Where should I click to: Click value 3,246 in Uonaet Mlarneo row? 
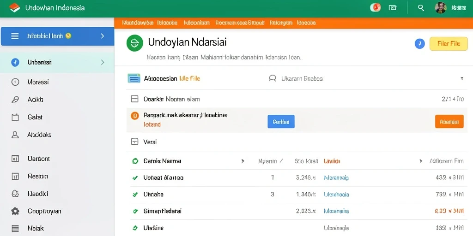(306, 178)
